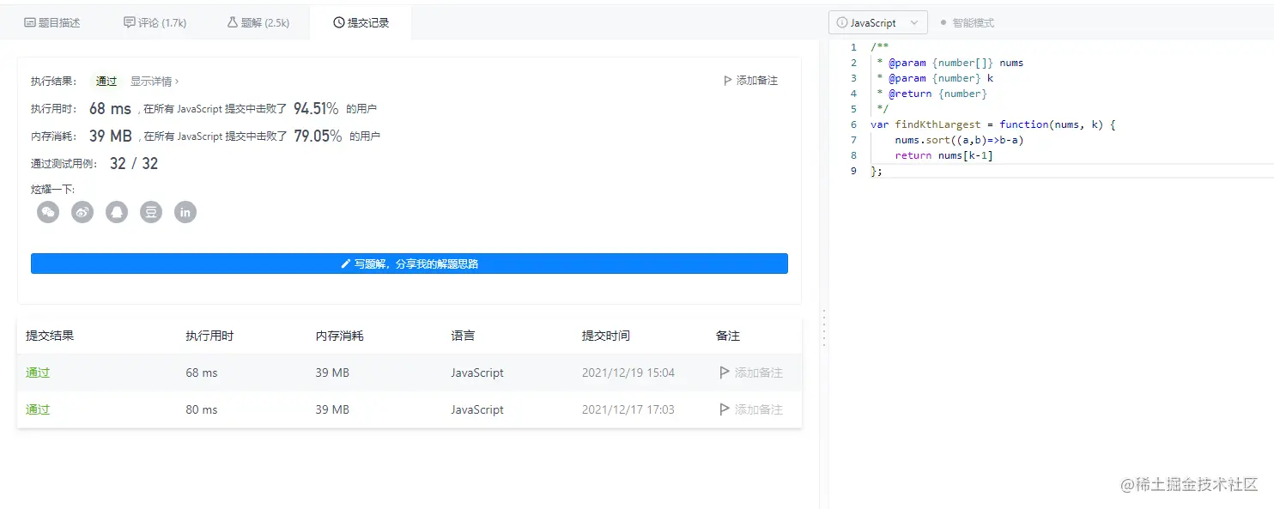Click the blue 写题解 share button
This screenshot has width=1274, height=509.
(x=409, y=264)
